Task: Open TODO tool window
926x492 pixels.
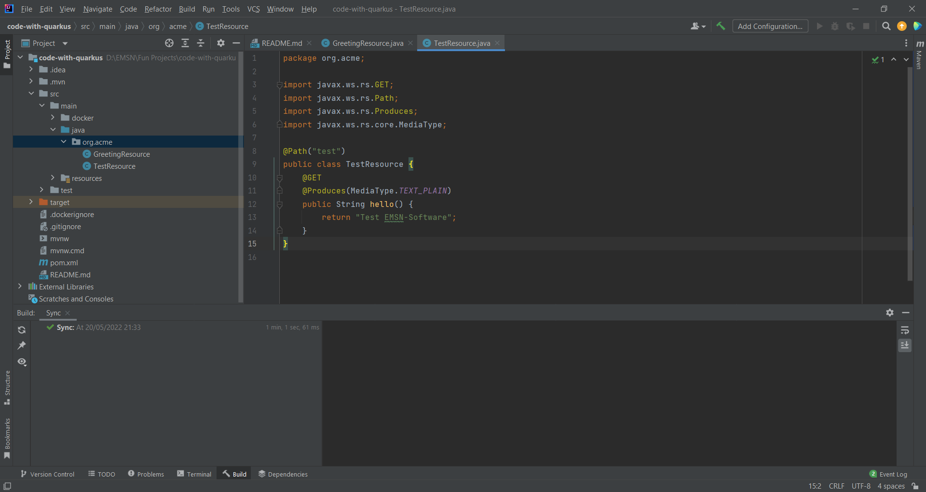Action: [x=102, y=474]
